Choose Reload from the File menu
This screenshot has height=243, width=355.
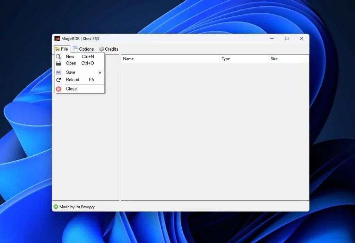[79, 80]
